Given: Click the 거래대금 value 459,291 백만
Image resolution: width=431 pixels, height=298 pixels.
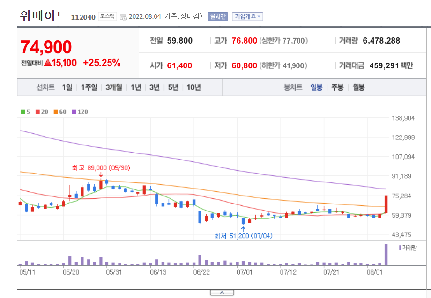Looking at the screenshot, I should (391, 65).
